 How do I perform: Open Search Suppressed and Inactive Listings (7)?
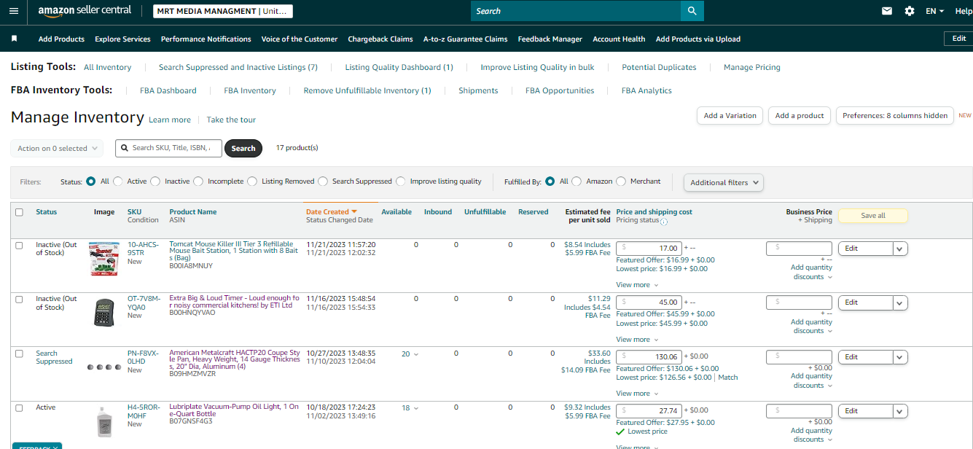(x=238, y=67)
